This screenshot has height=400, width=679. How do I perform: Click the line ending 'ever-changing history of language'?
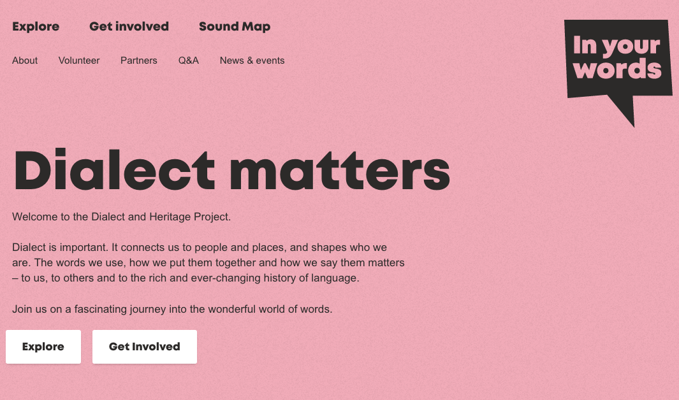coord(186,278)
